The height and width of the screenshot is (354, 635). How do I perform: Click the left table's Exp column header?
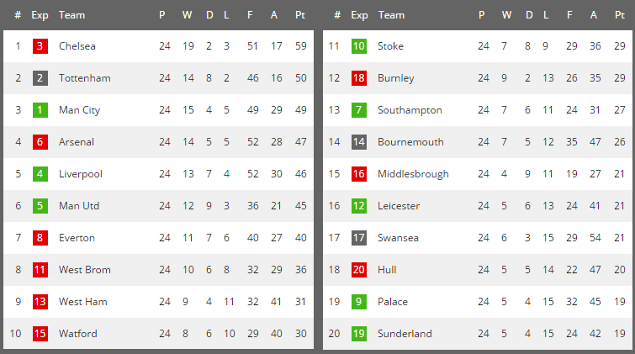(x=40, y=16)
